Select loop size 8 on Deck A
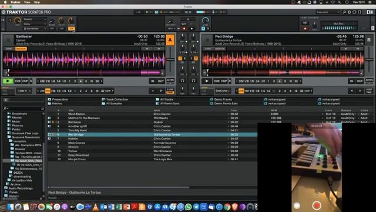 click(86, 81)
